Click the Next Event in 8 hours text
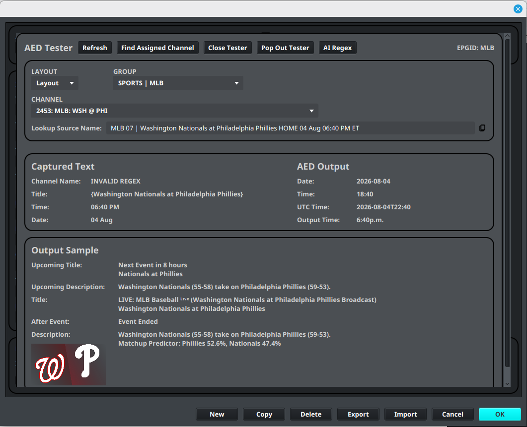The height and width of the screenshot is (427, 527). pyautogui.click(x=152, y=265)
